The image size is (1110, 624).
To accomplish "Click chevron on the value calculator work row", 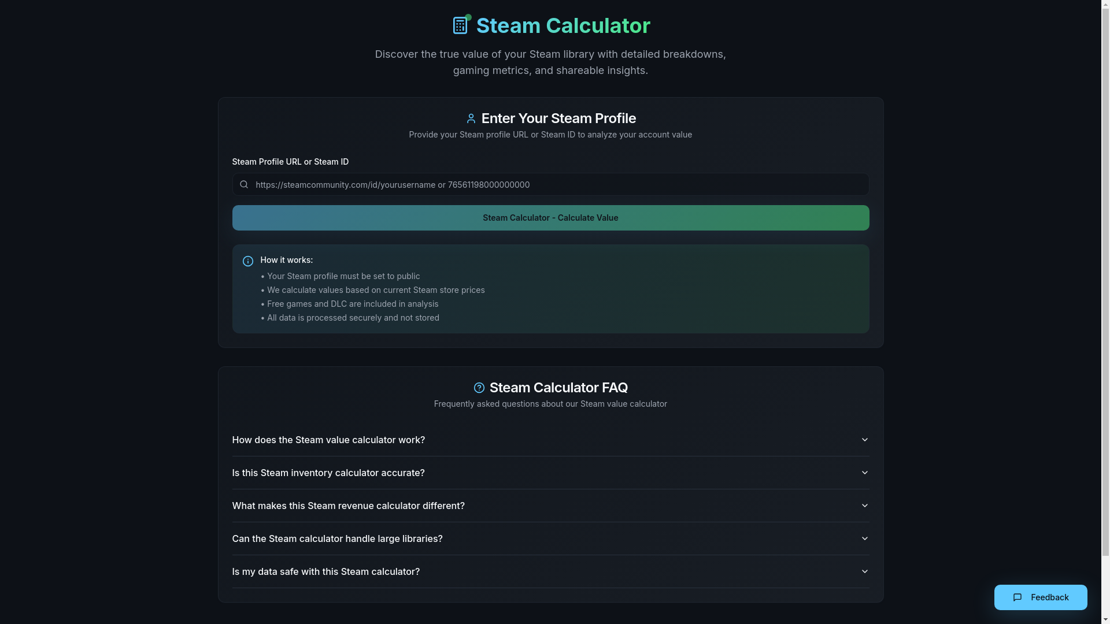I will click(x=865, y=440).
